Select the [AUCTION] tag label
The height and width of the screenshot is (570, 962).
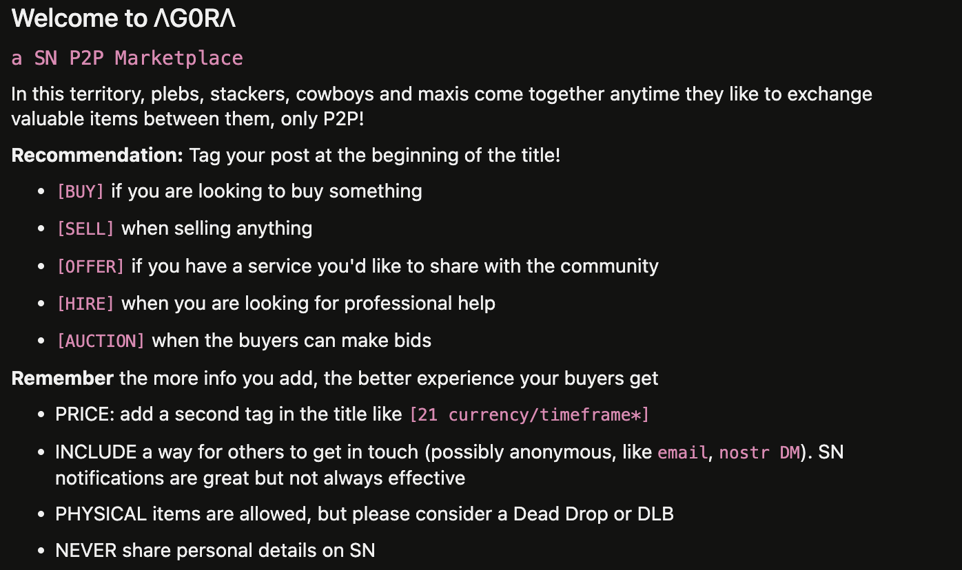[101, 341]
